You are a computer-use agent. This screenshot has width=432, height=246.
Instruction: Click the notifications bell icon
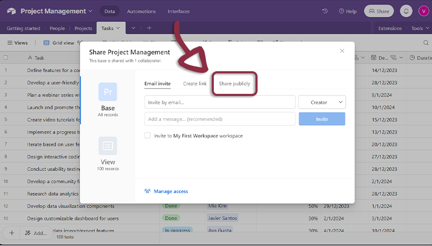(x=406, y=11)
